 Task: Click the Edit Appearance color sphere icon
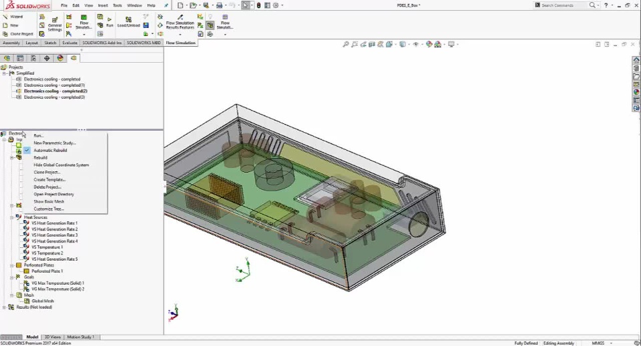point(429,44)
